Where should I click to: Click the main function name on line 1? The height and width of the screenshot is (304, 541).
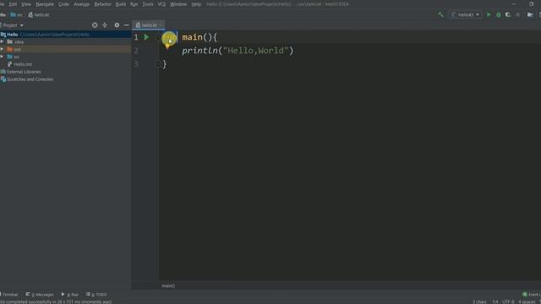(x=192, y=37)
